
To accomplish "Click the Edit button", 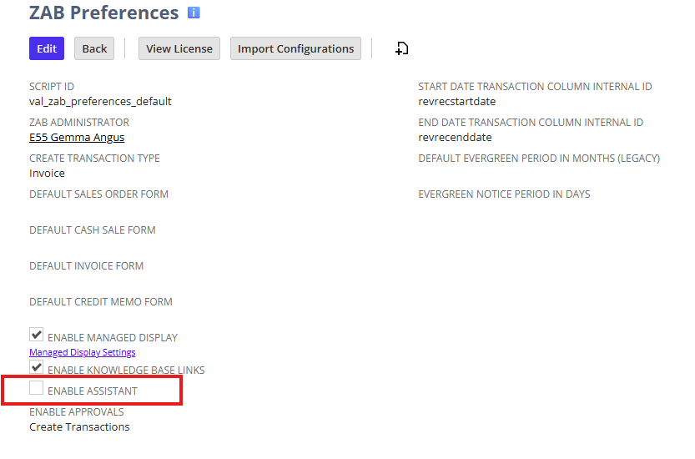I will 47,48.
